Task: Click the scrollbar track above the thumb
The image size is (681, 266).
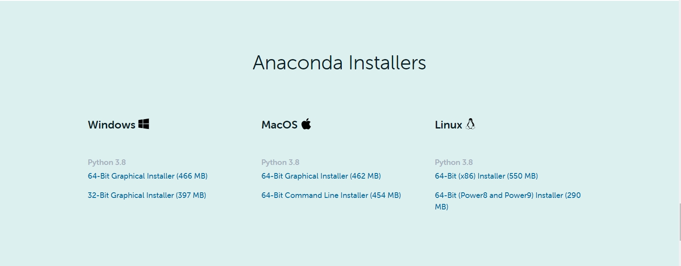Action: 680,103
